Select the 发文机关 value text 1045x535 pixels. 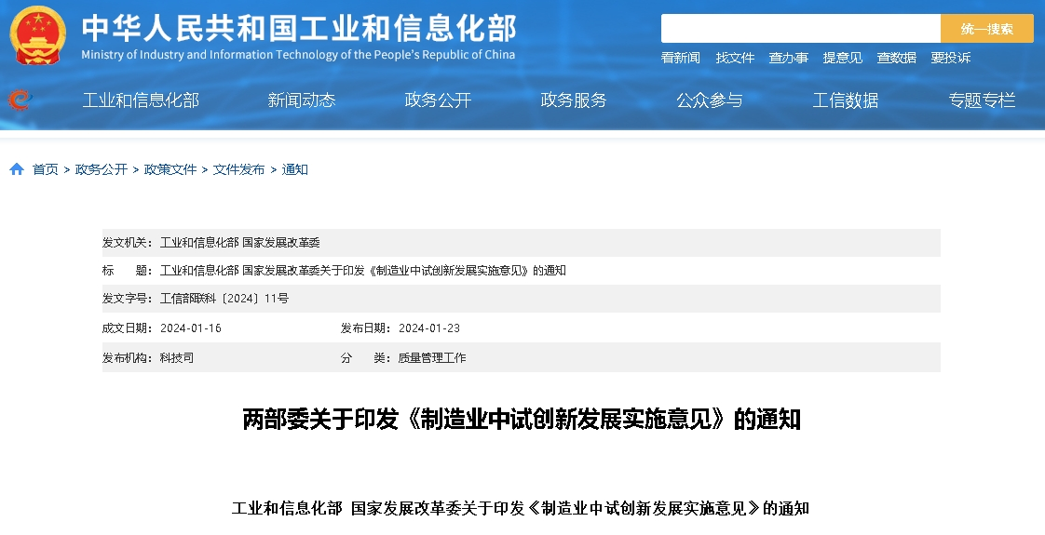(x=240, y=243)
